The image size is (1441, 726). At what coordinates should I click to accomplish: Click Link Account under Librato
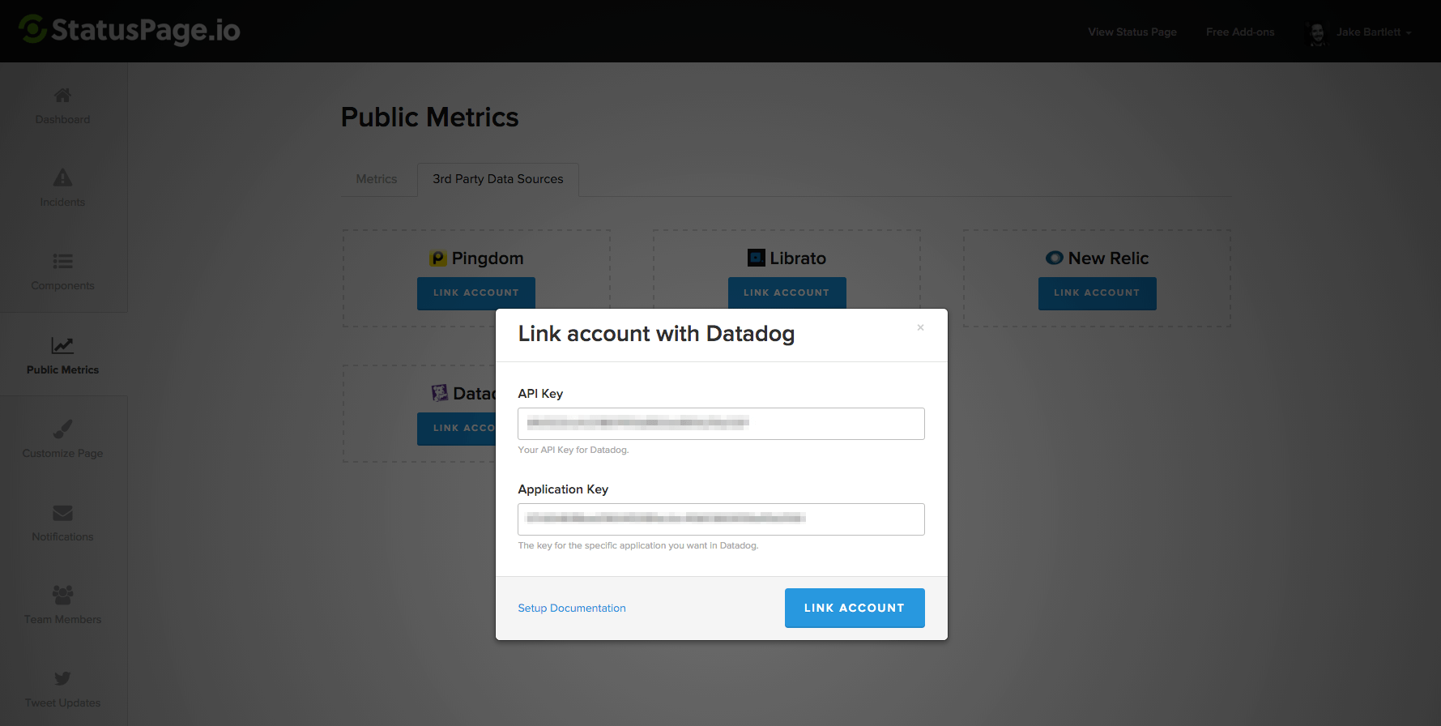[x=787, y=293]
